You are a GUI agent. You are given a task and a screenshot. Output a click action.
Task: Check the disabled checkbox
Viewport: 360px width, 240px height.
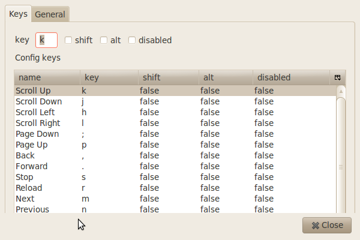pos(132,40)
